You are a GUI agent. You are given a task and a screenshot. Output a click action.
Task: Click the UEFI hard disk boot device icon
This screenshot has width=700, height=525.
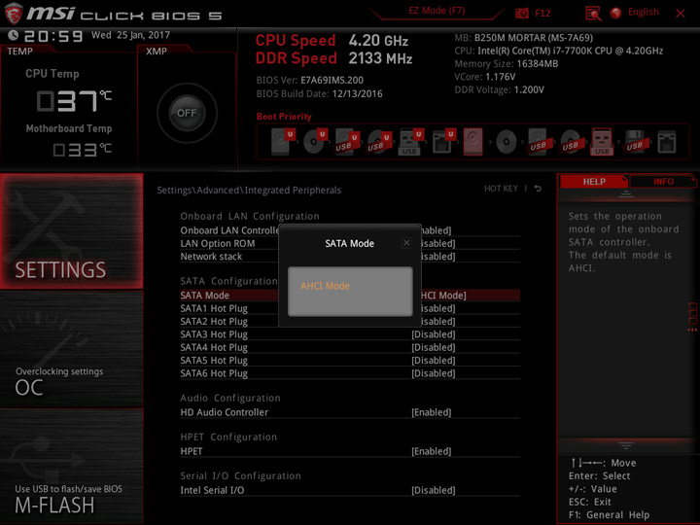pos(283,142)
